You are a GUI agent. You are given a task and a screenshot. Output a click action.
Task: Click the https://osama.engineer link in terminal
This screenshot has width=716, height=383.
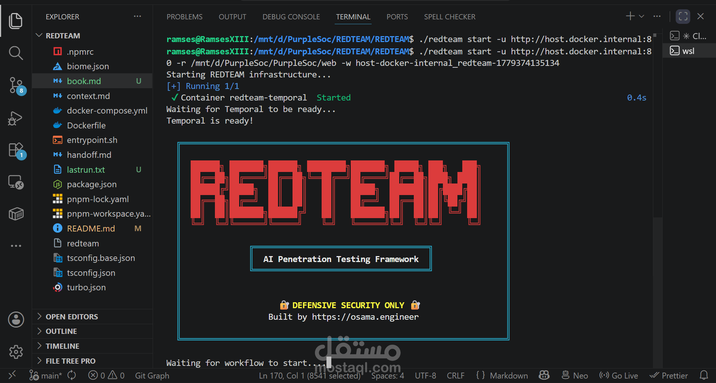tap(365, 317)
